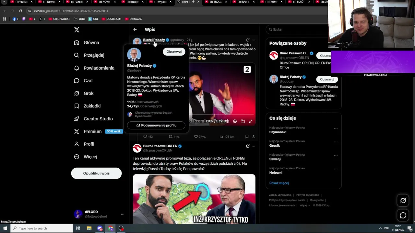Follow Błażej Poboży in Powiązane osoby

327,79
